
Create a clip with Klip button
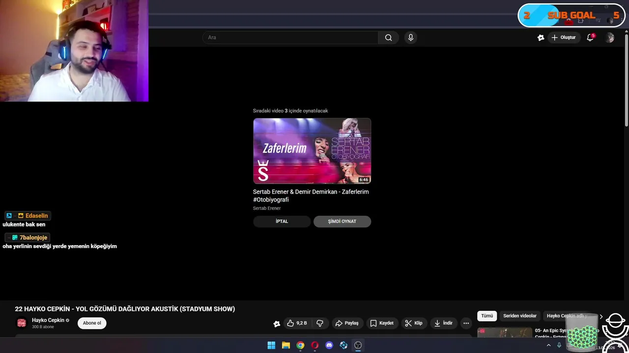pyautogui.click(x=414, y=323)
